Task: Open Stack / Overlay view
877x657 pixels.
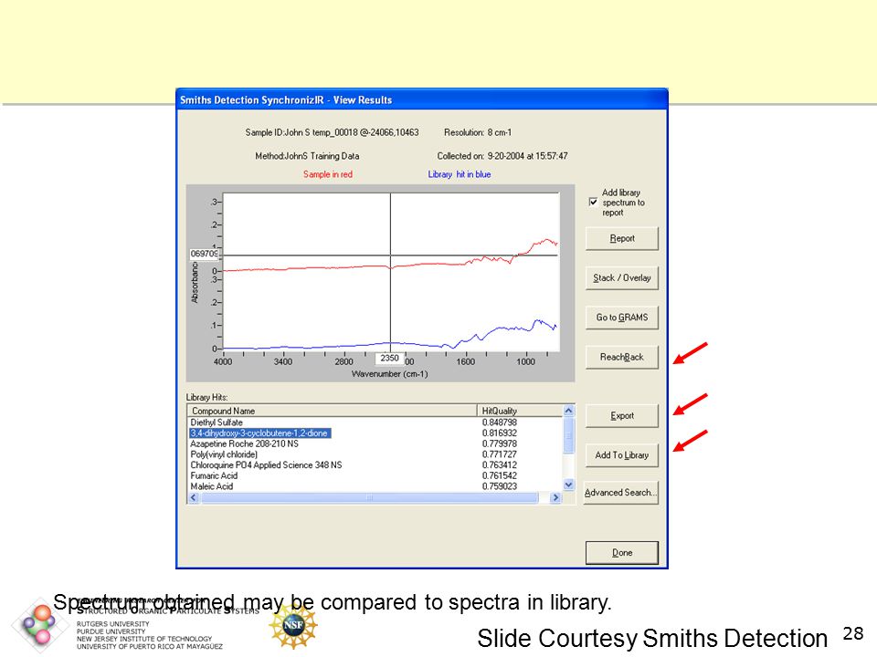Action: (x=622, y=277)
